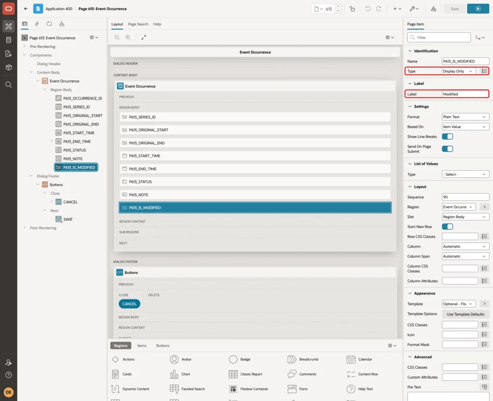Toggle the Send On Page Submit switch
Viewport: 493px width, 401px height.
pos(447,149)
